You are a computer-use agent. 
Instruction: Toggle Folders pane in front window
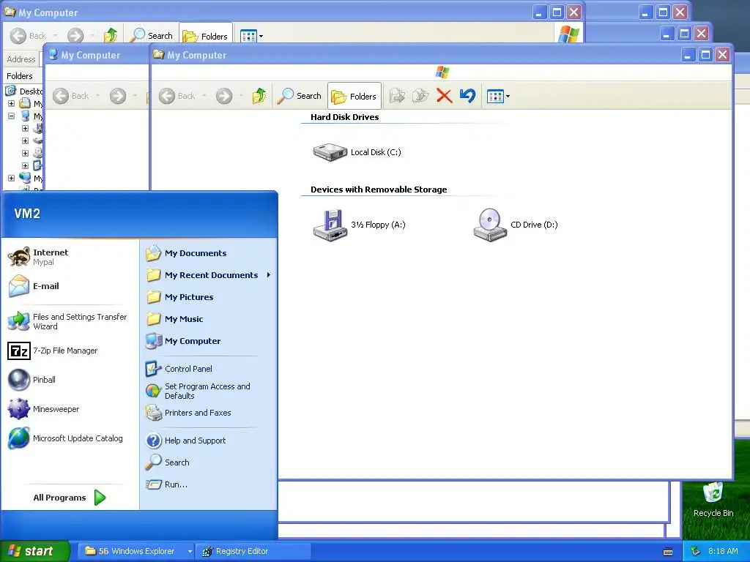tap(354, 97)
